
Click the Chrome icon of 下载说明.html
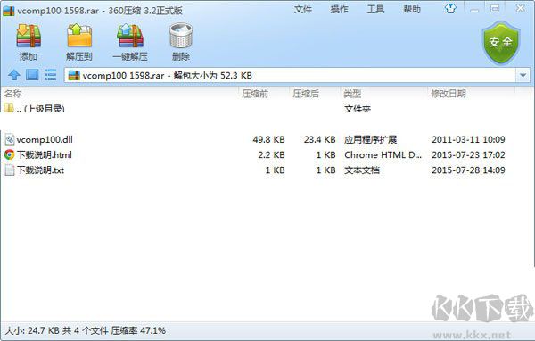pyautogui.click(x=10, y=154)
